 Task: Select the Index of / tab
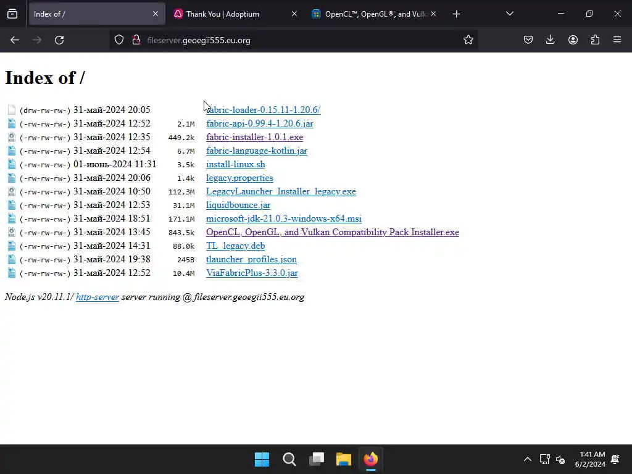(x=97, y=14)
